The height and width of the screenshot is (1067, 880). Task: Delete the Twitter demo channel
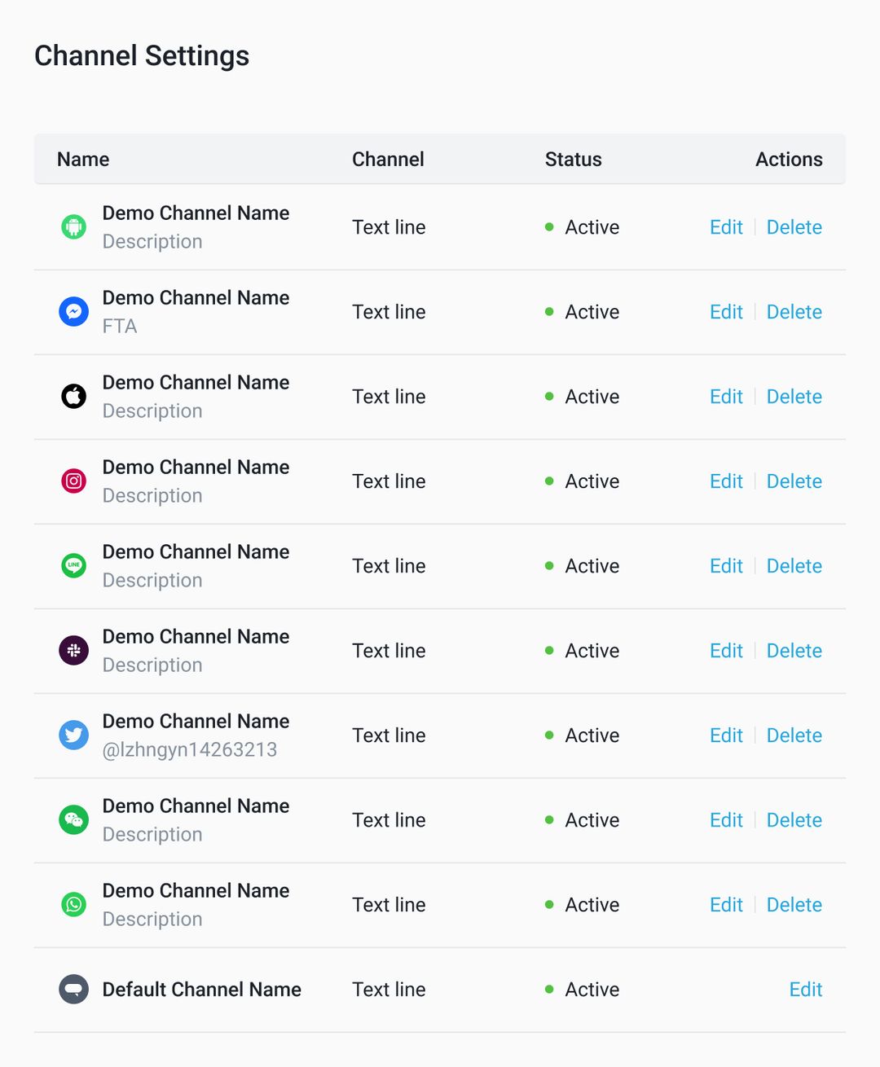(794, 735)
